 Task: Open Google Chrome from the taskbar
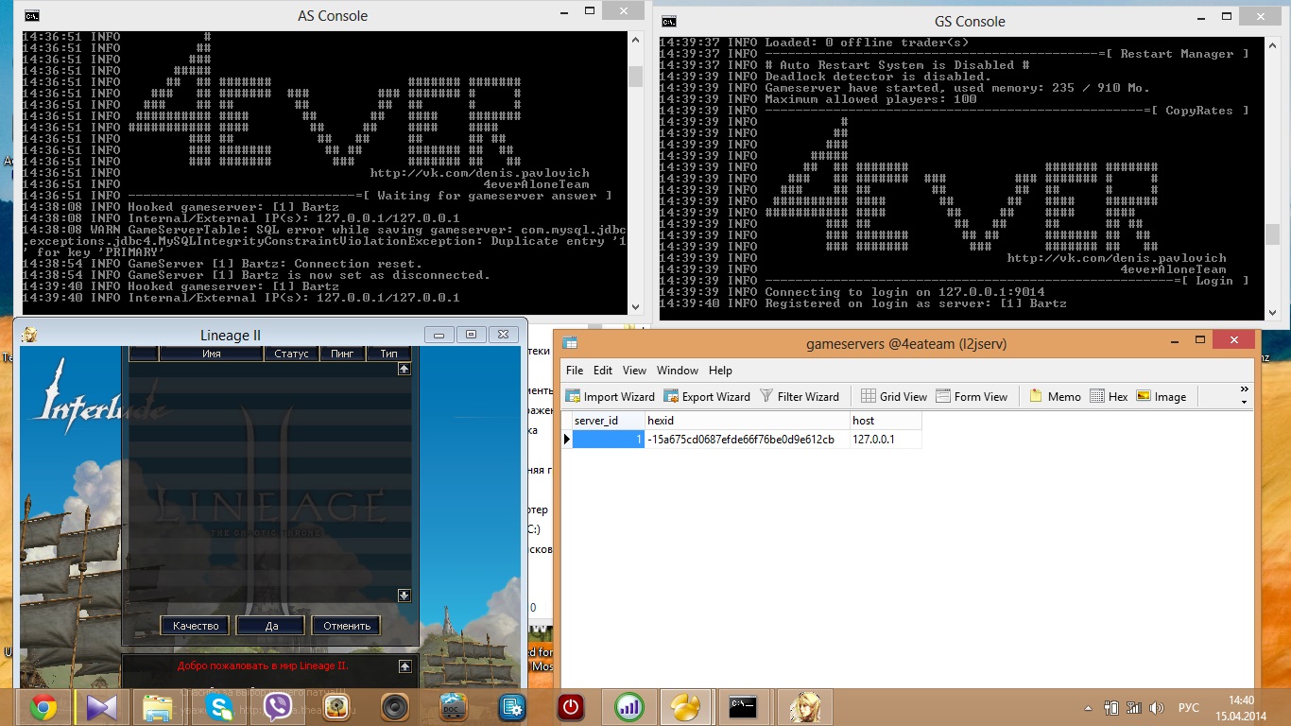[x=43, y=707]
